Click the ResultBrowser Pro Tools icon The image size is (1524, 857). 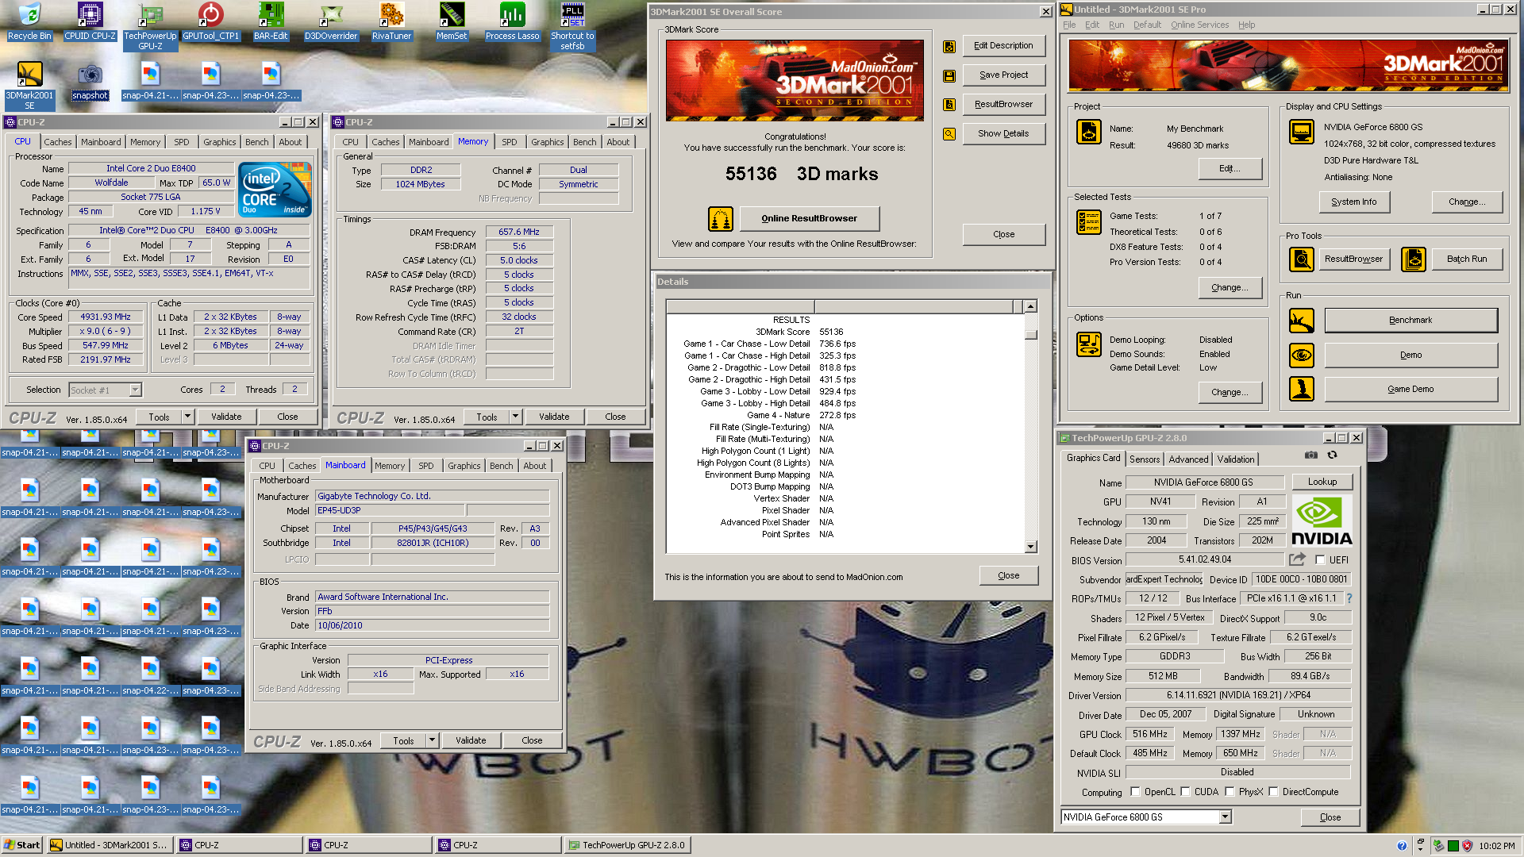point(1301,259)
